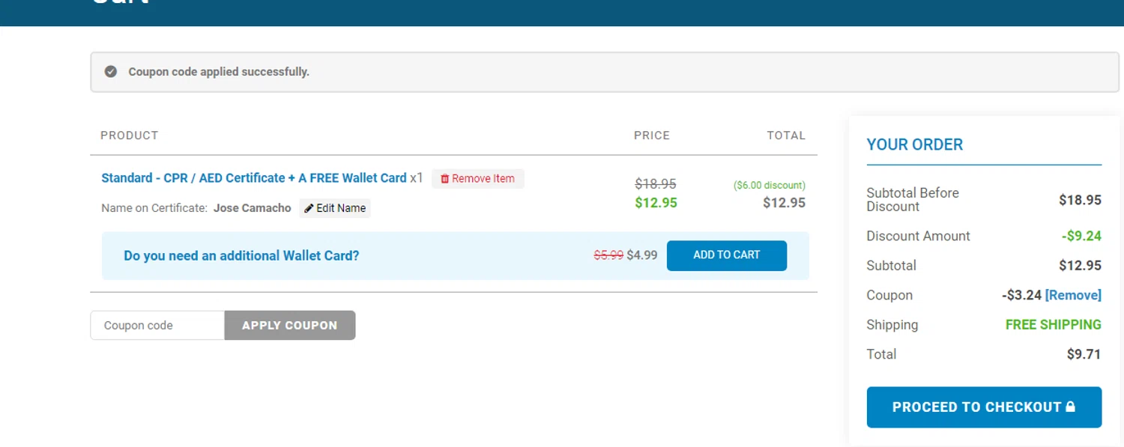The width and height of the screenshot is (1124, 447).
Task: Click the TOTAL column header
Action: click(785, 136)
